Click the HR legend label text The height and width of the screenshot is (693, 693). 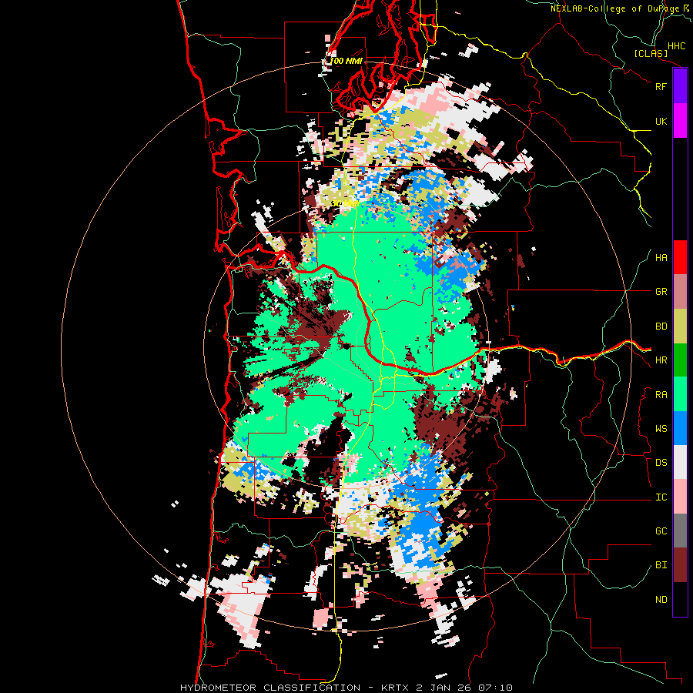point(661,360)
